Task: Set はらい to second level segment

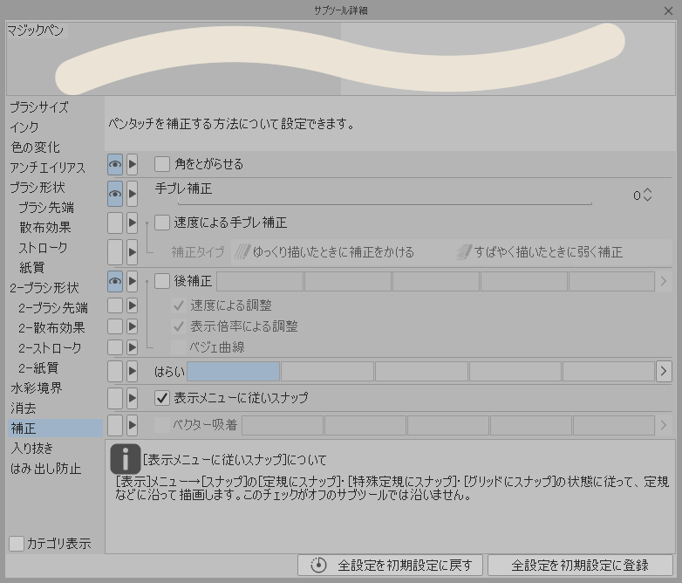Action: 327,372
